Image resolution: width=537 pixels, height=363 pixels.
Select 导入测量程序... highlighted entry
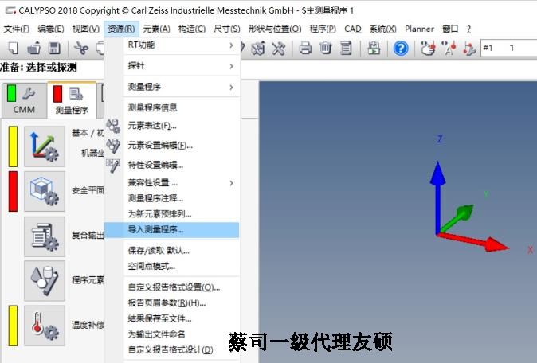click(171, 230)
